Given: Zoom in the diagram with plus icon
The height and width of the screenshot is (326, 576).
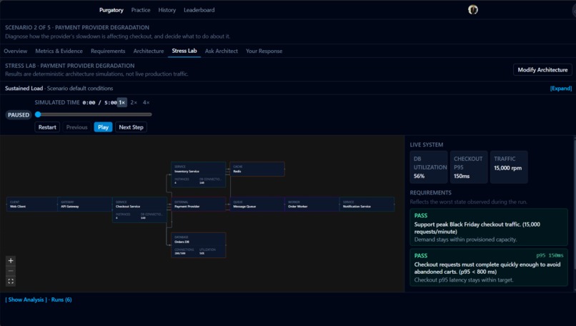Looking at the screenshot, I should tap(11, 260).
